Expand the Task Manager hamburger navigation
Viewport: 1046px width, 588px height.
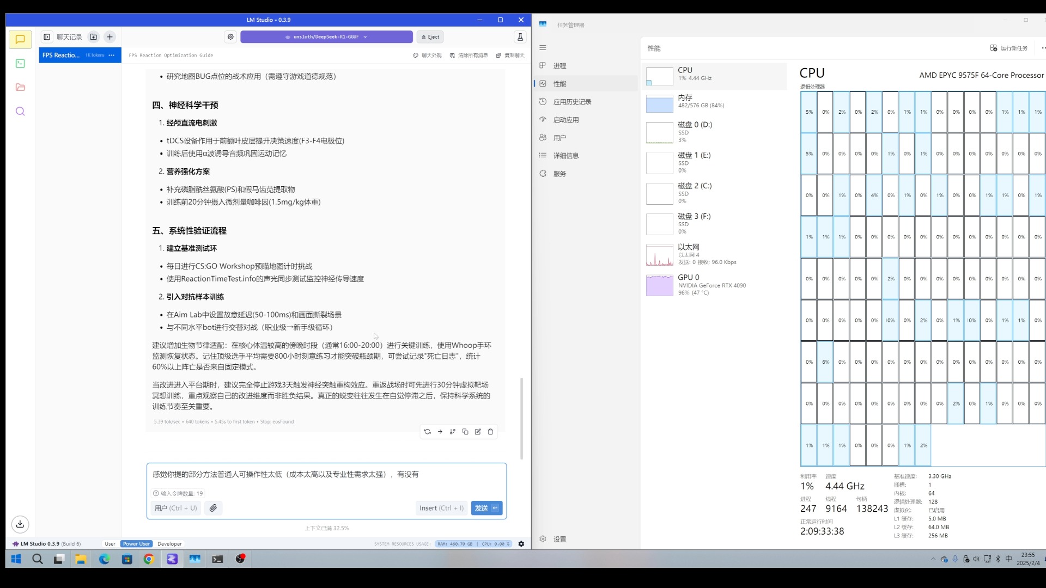coord(543,48)
